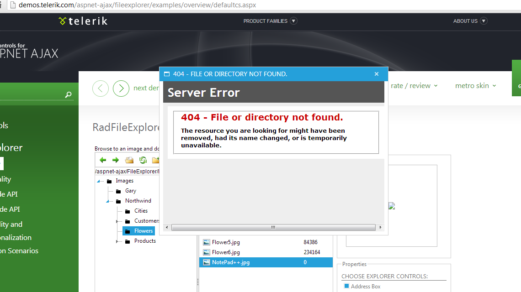This screenshot has width=521, height=292.
Task: Click the broken image preview thumbnail
Action: (x=392, y=206)
